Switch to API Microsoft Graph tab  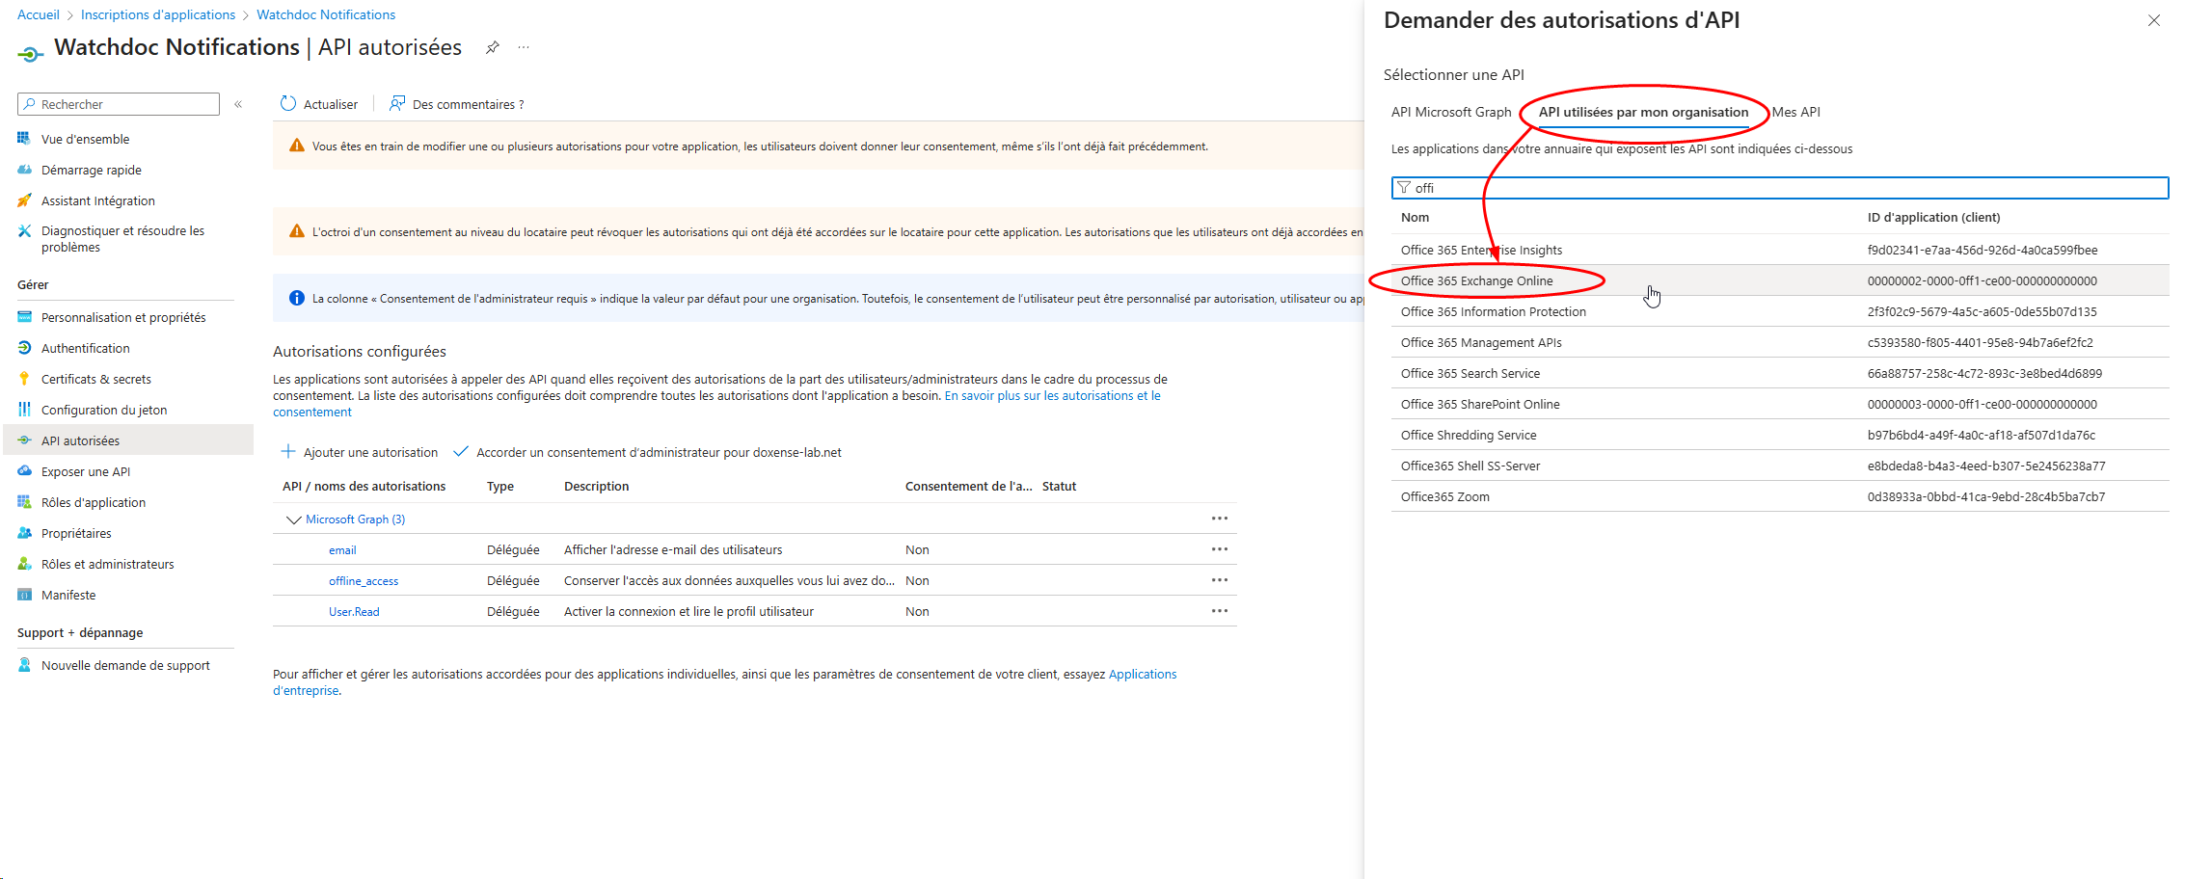tap(1450, 112)
